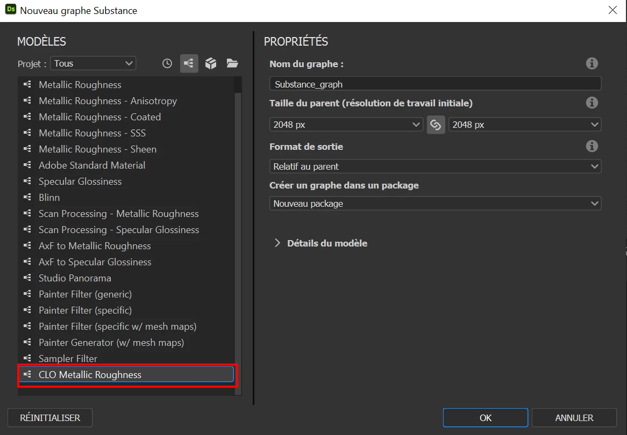
Task: Click the ANNULER button
Action: pyautogui.click(x=574, y=418)
